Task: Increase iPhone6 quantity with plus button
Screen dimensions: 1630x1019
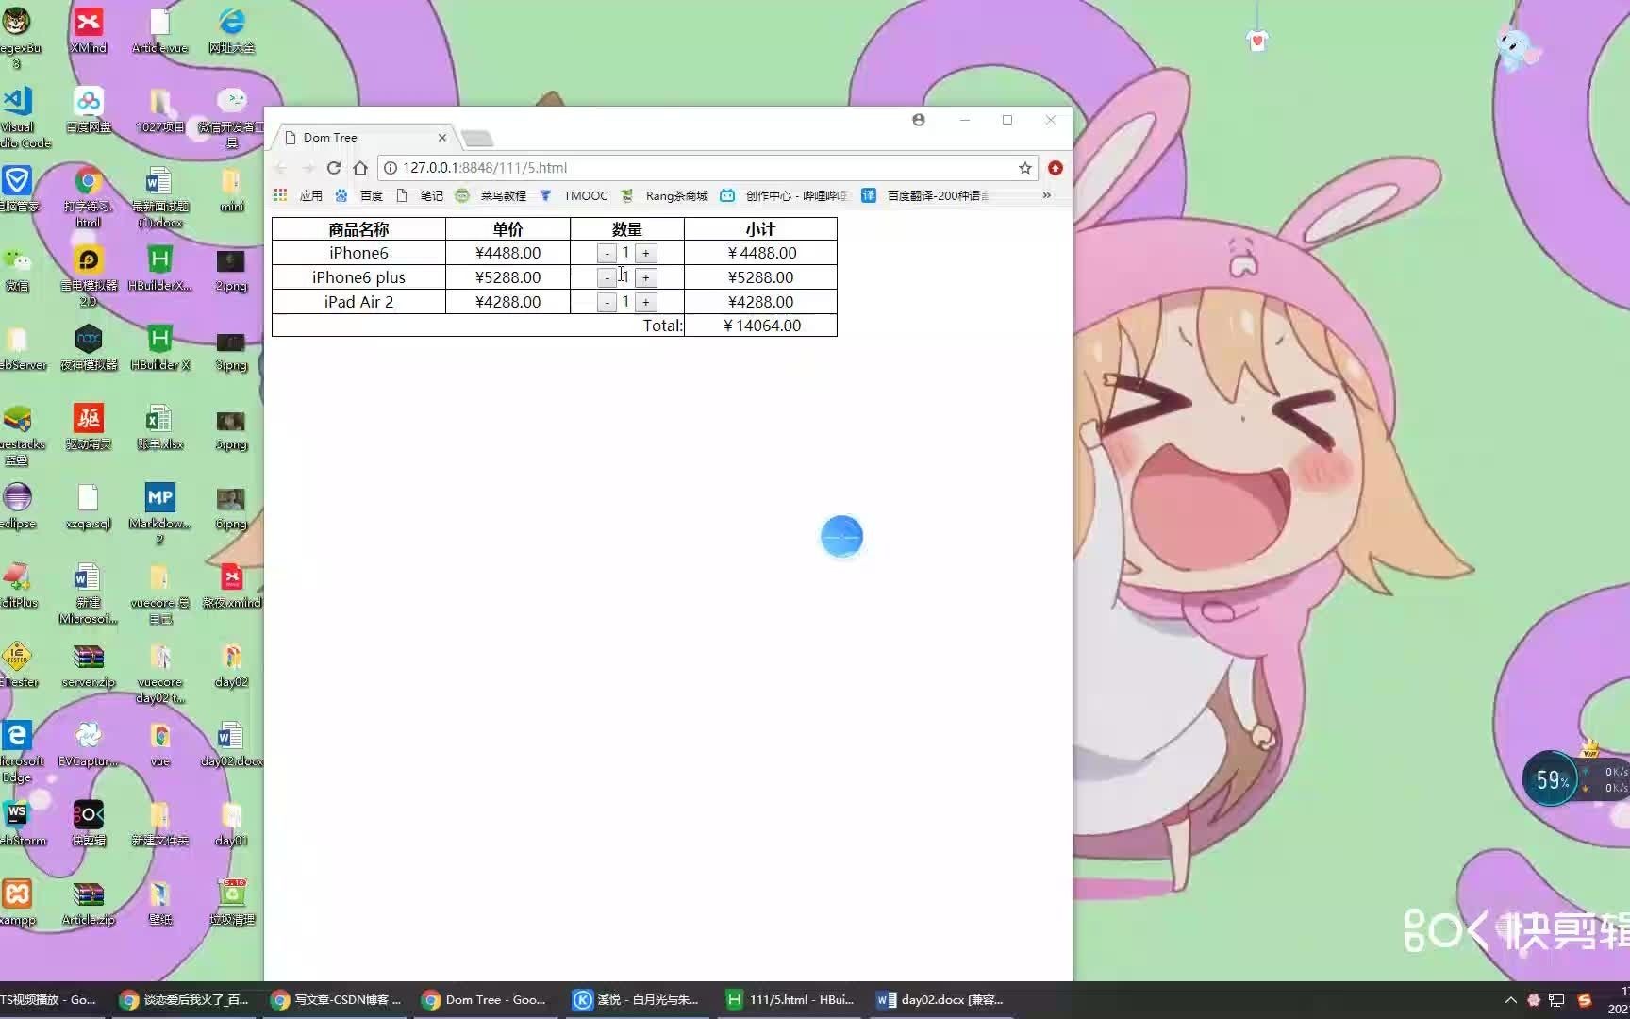Action: click(645, 254)
